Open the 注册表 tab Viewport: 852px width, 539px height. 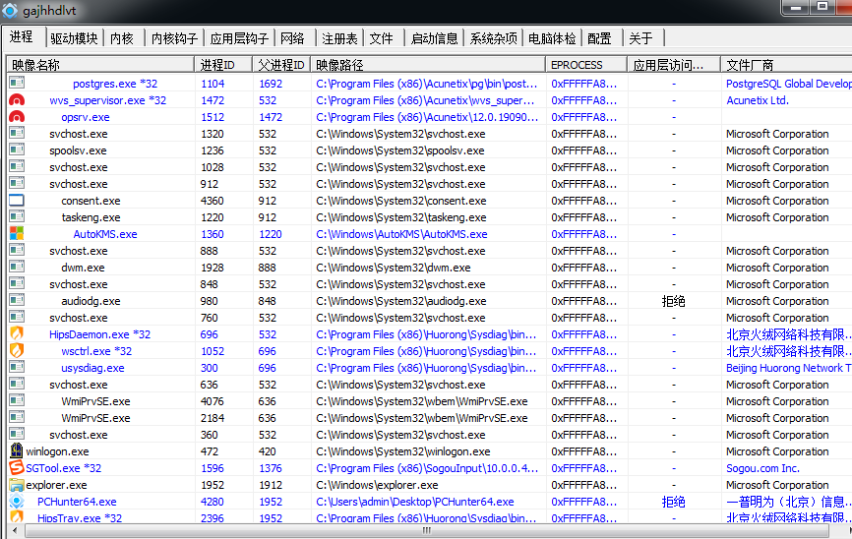pos(339,38)
